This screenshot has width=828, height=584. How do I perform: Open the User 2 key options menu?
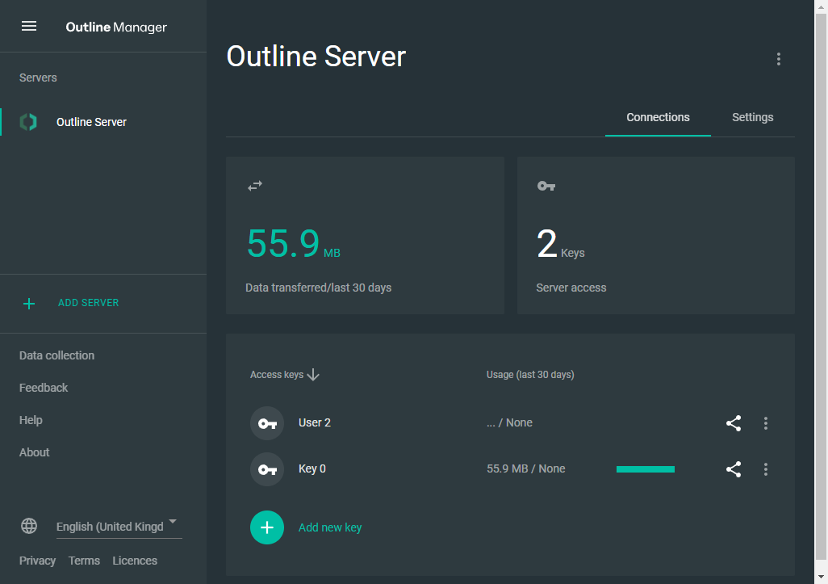[766, 422]
